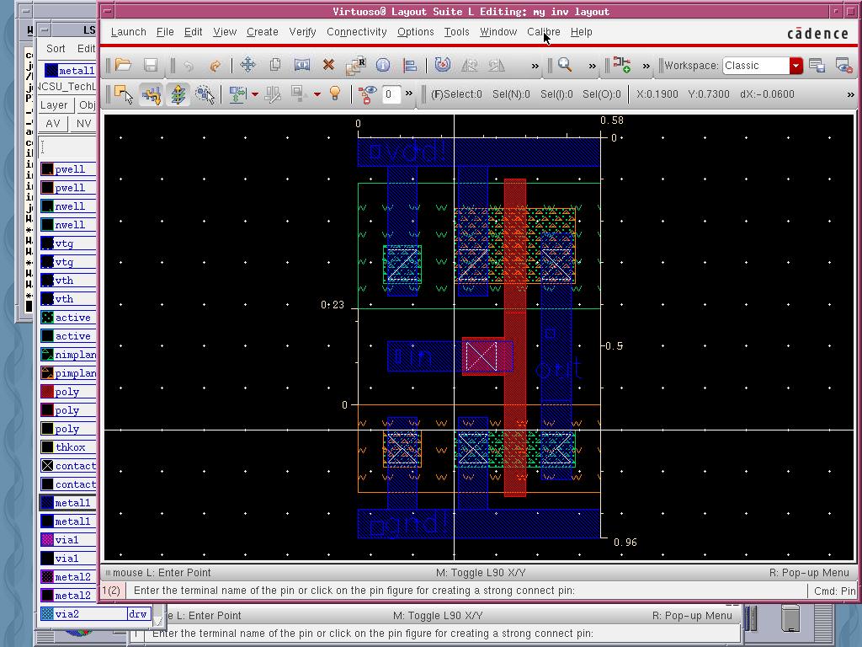This screenshot has height=647, width=862.
Task: Open the Launch menu
Action: [128, 32]
